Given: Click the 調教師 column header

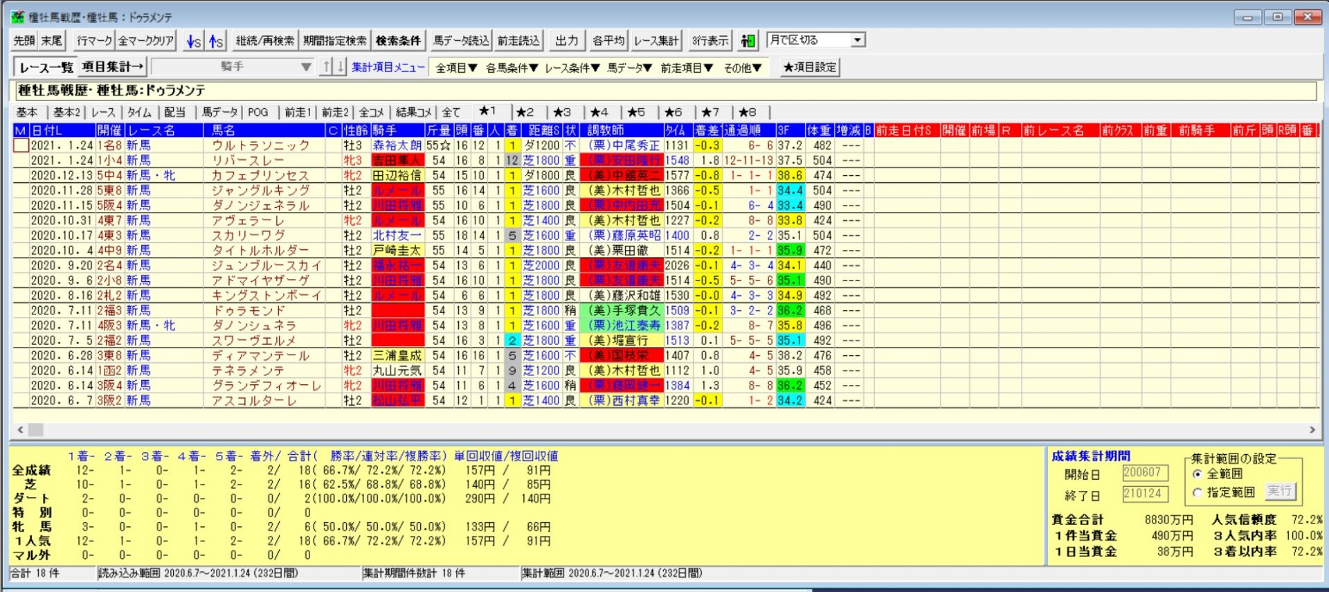Looking at the screenshot, I should click(622, 130).
